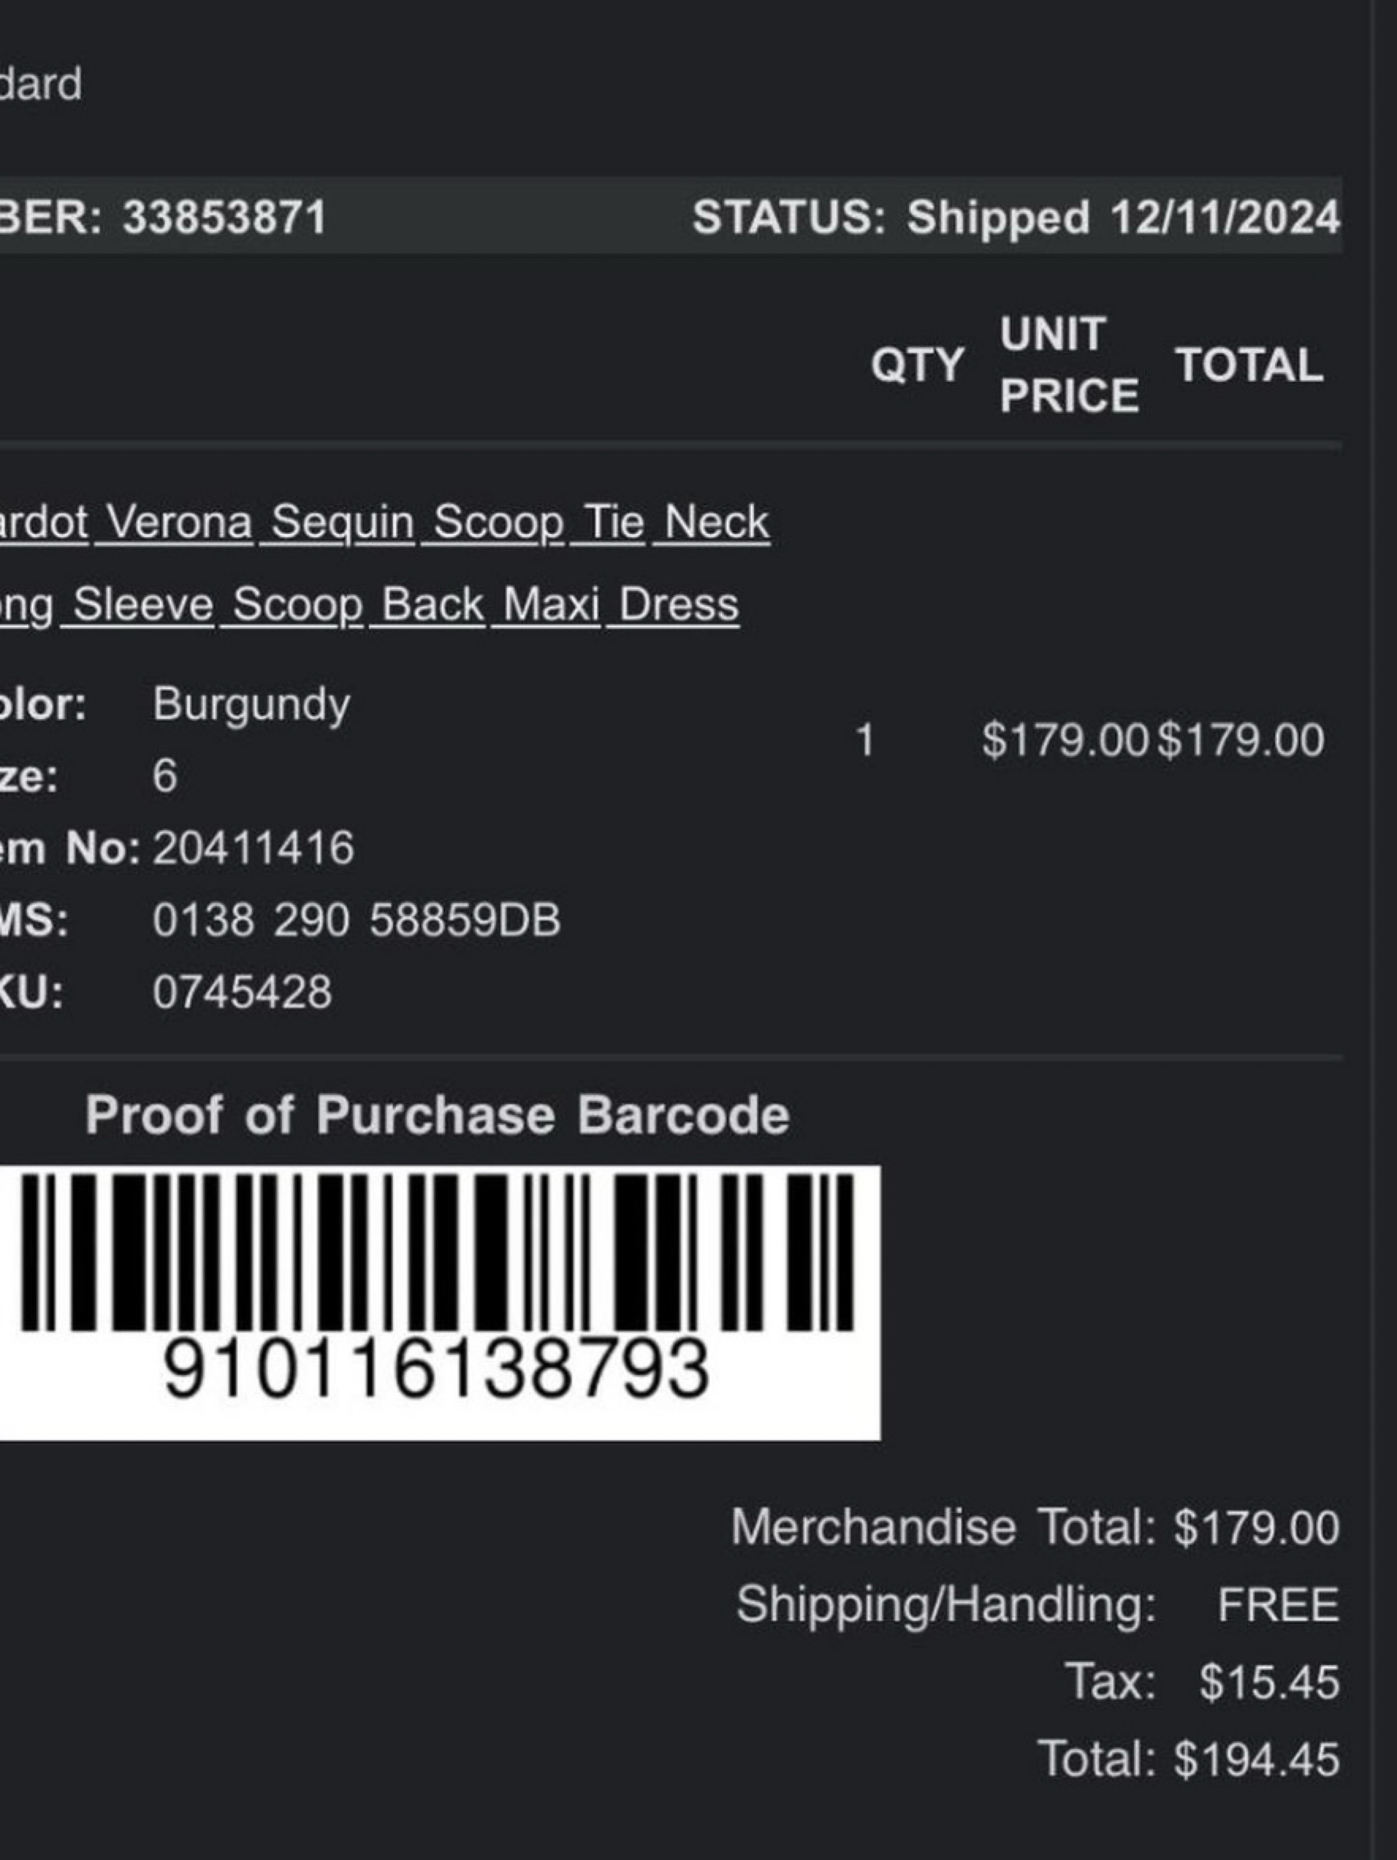
Task: Click the UNIT PRICE column header
Action: click(x=1069, y=365)
